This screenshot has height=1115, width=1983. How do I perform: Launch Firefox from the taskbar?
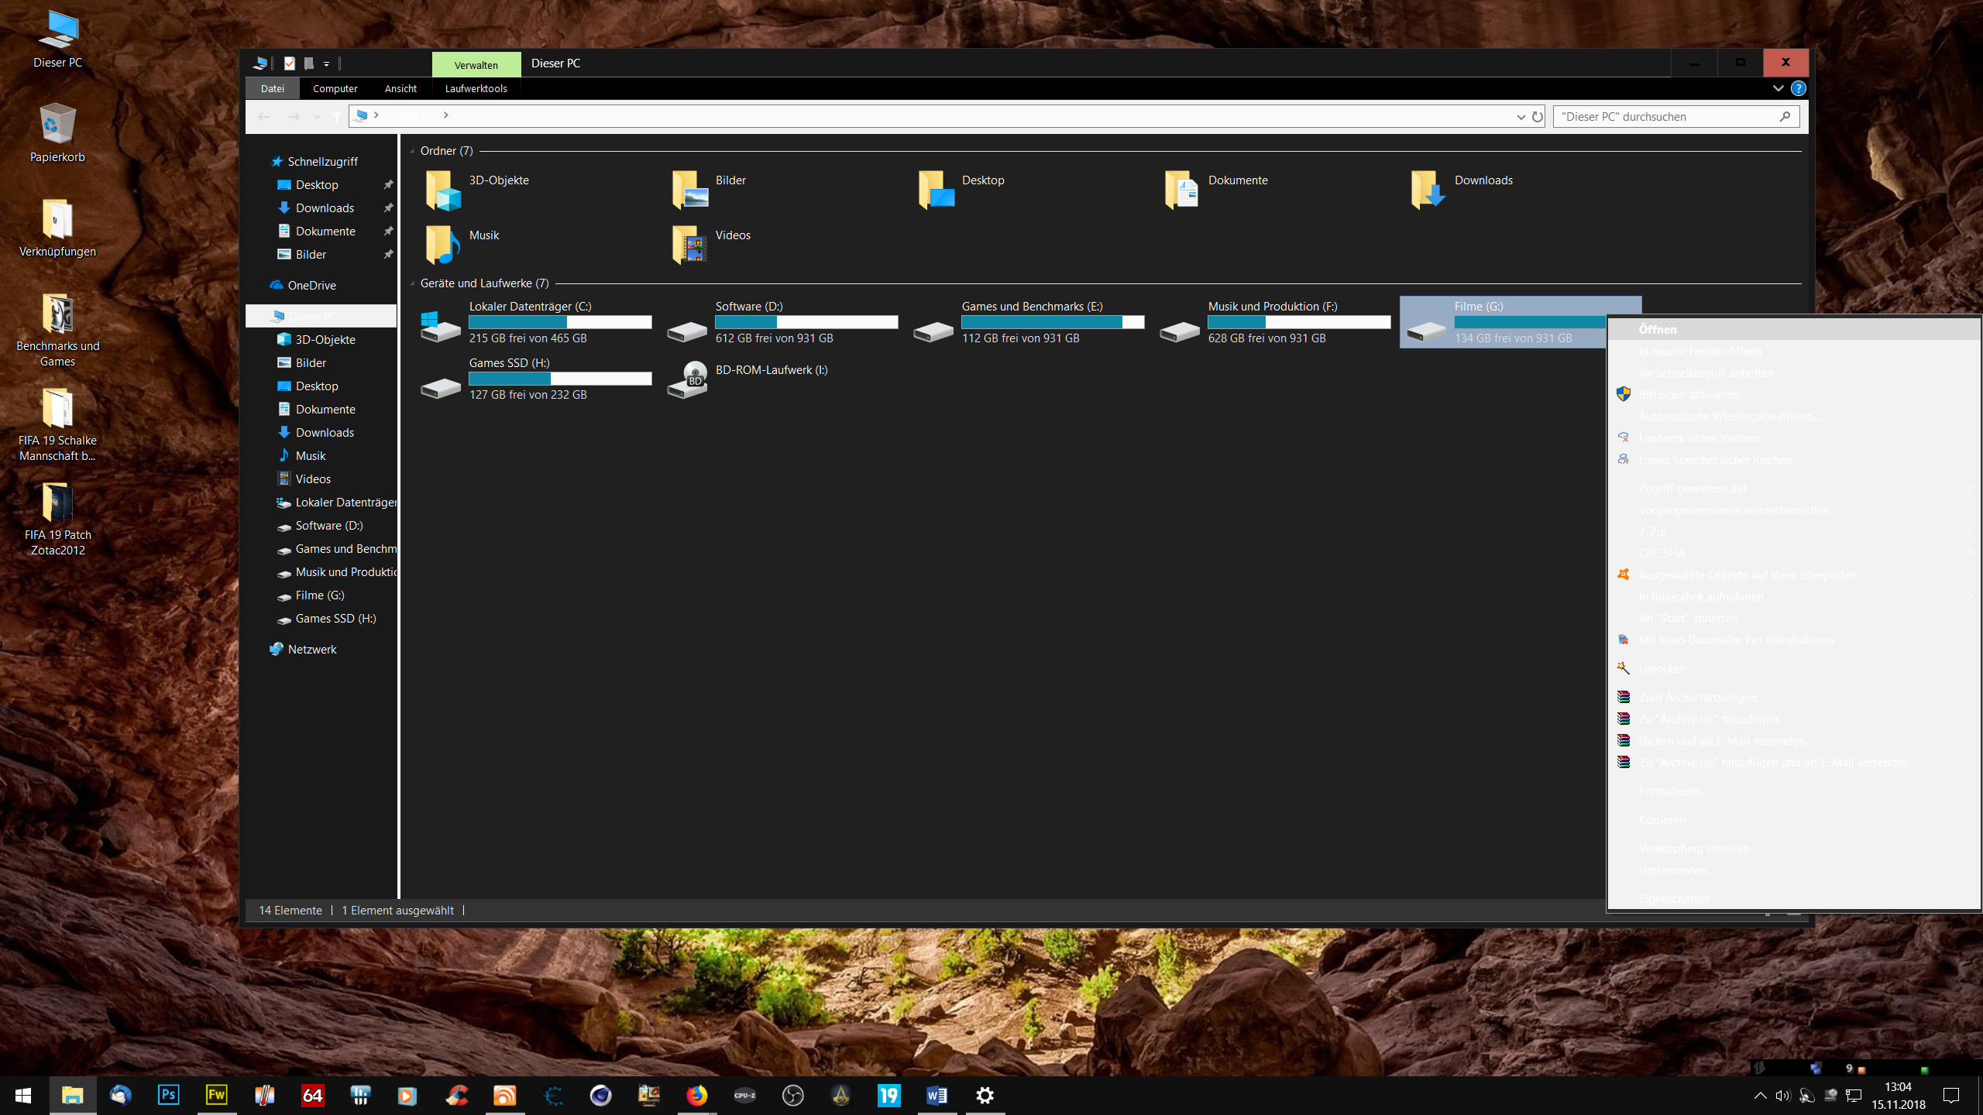(696, 1095)
